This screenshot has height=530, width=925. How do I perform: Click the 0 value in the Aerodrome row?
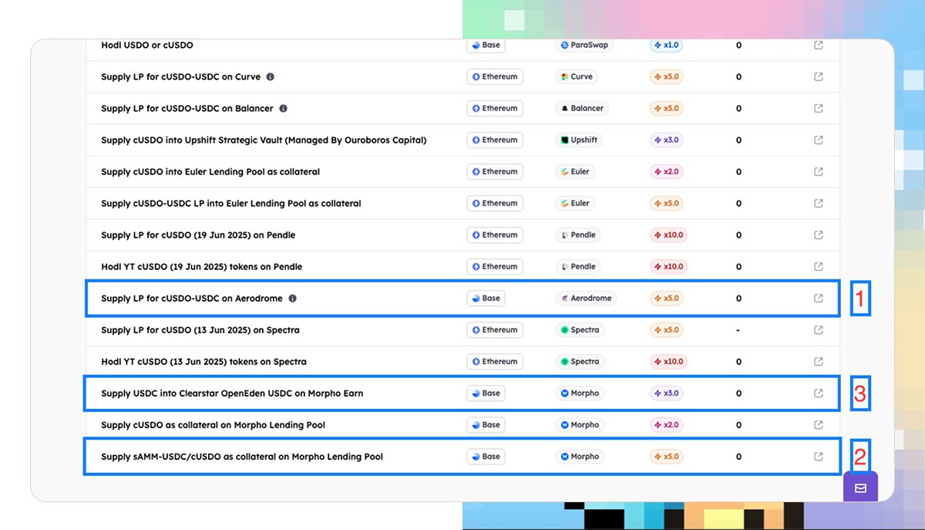pyautogui.click(x=738, y=298)
